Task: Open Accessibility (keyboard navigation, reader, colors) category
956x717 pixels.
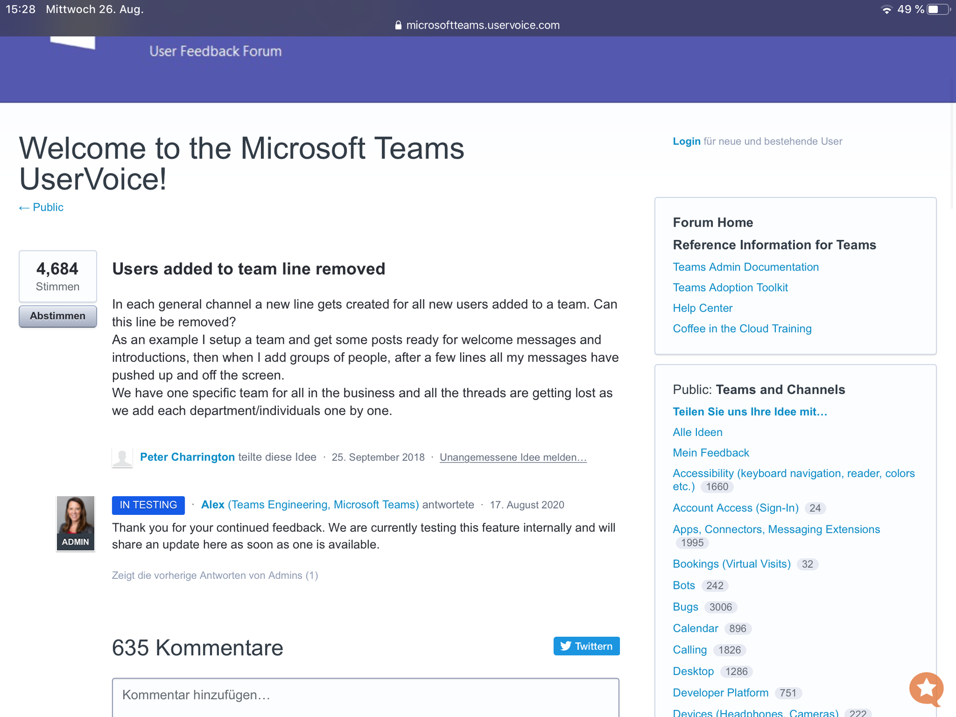Action: pos(793,480)
